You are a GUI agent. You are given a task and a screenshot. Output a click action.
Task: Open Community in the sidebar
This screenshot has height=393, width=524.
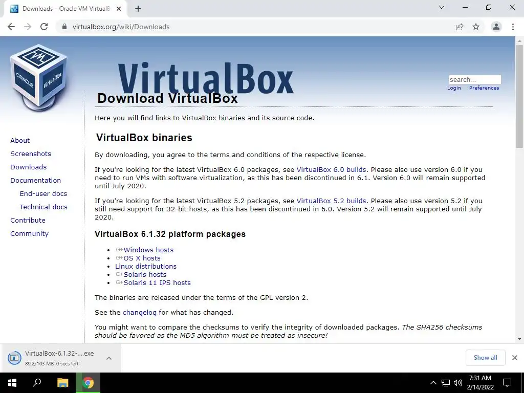click(29, 233)
